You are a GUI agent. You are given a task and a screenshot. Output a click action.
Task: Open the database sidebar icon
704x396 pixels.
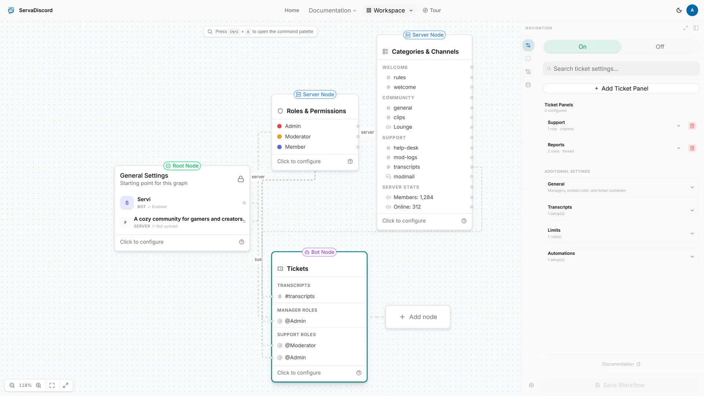528,85
